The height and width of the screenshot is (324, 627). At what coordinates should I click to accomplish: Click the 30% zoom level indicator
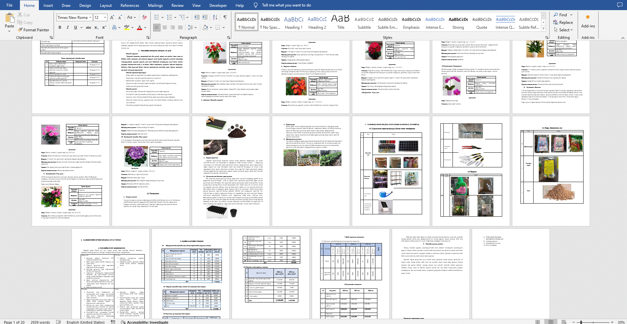[621, 322]
